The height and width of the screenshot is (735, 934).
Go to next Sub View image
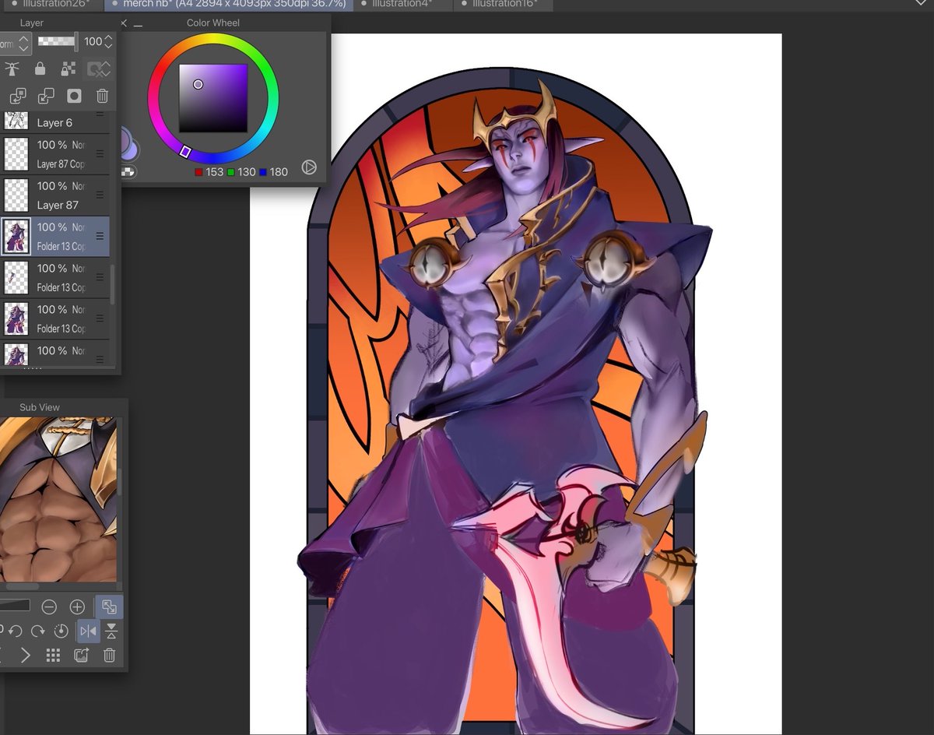(x=25, y=656)
